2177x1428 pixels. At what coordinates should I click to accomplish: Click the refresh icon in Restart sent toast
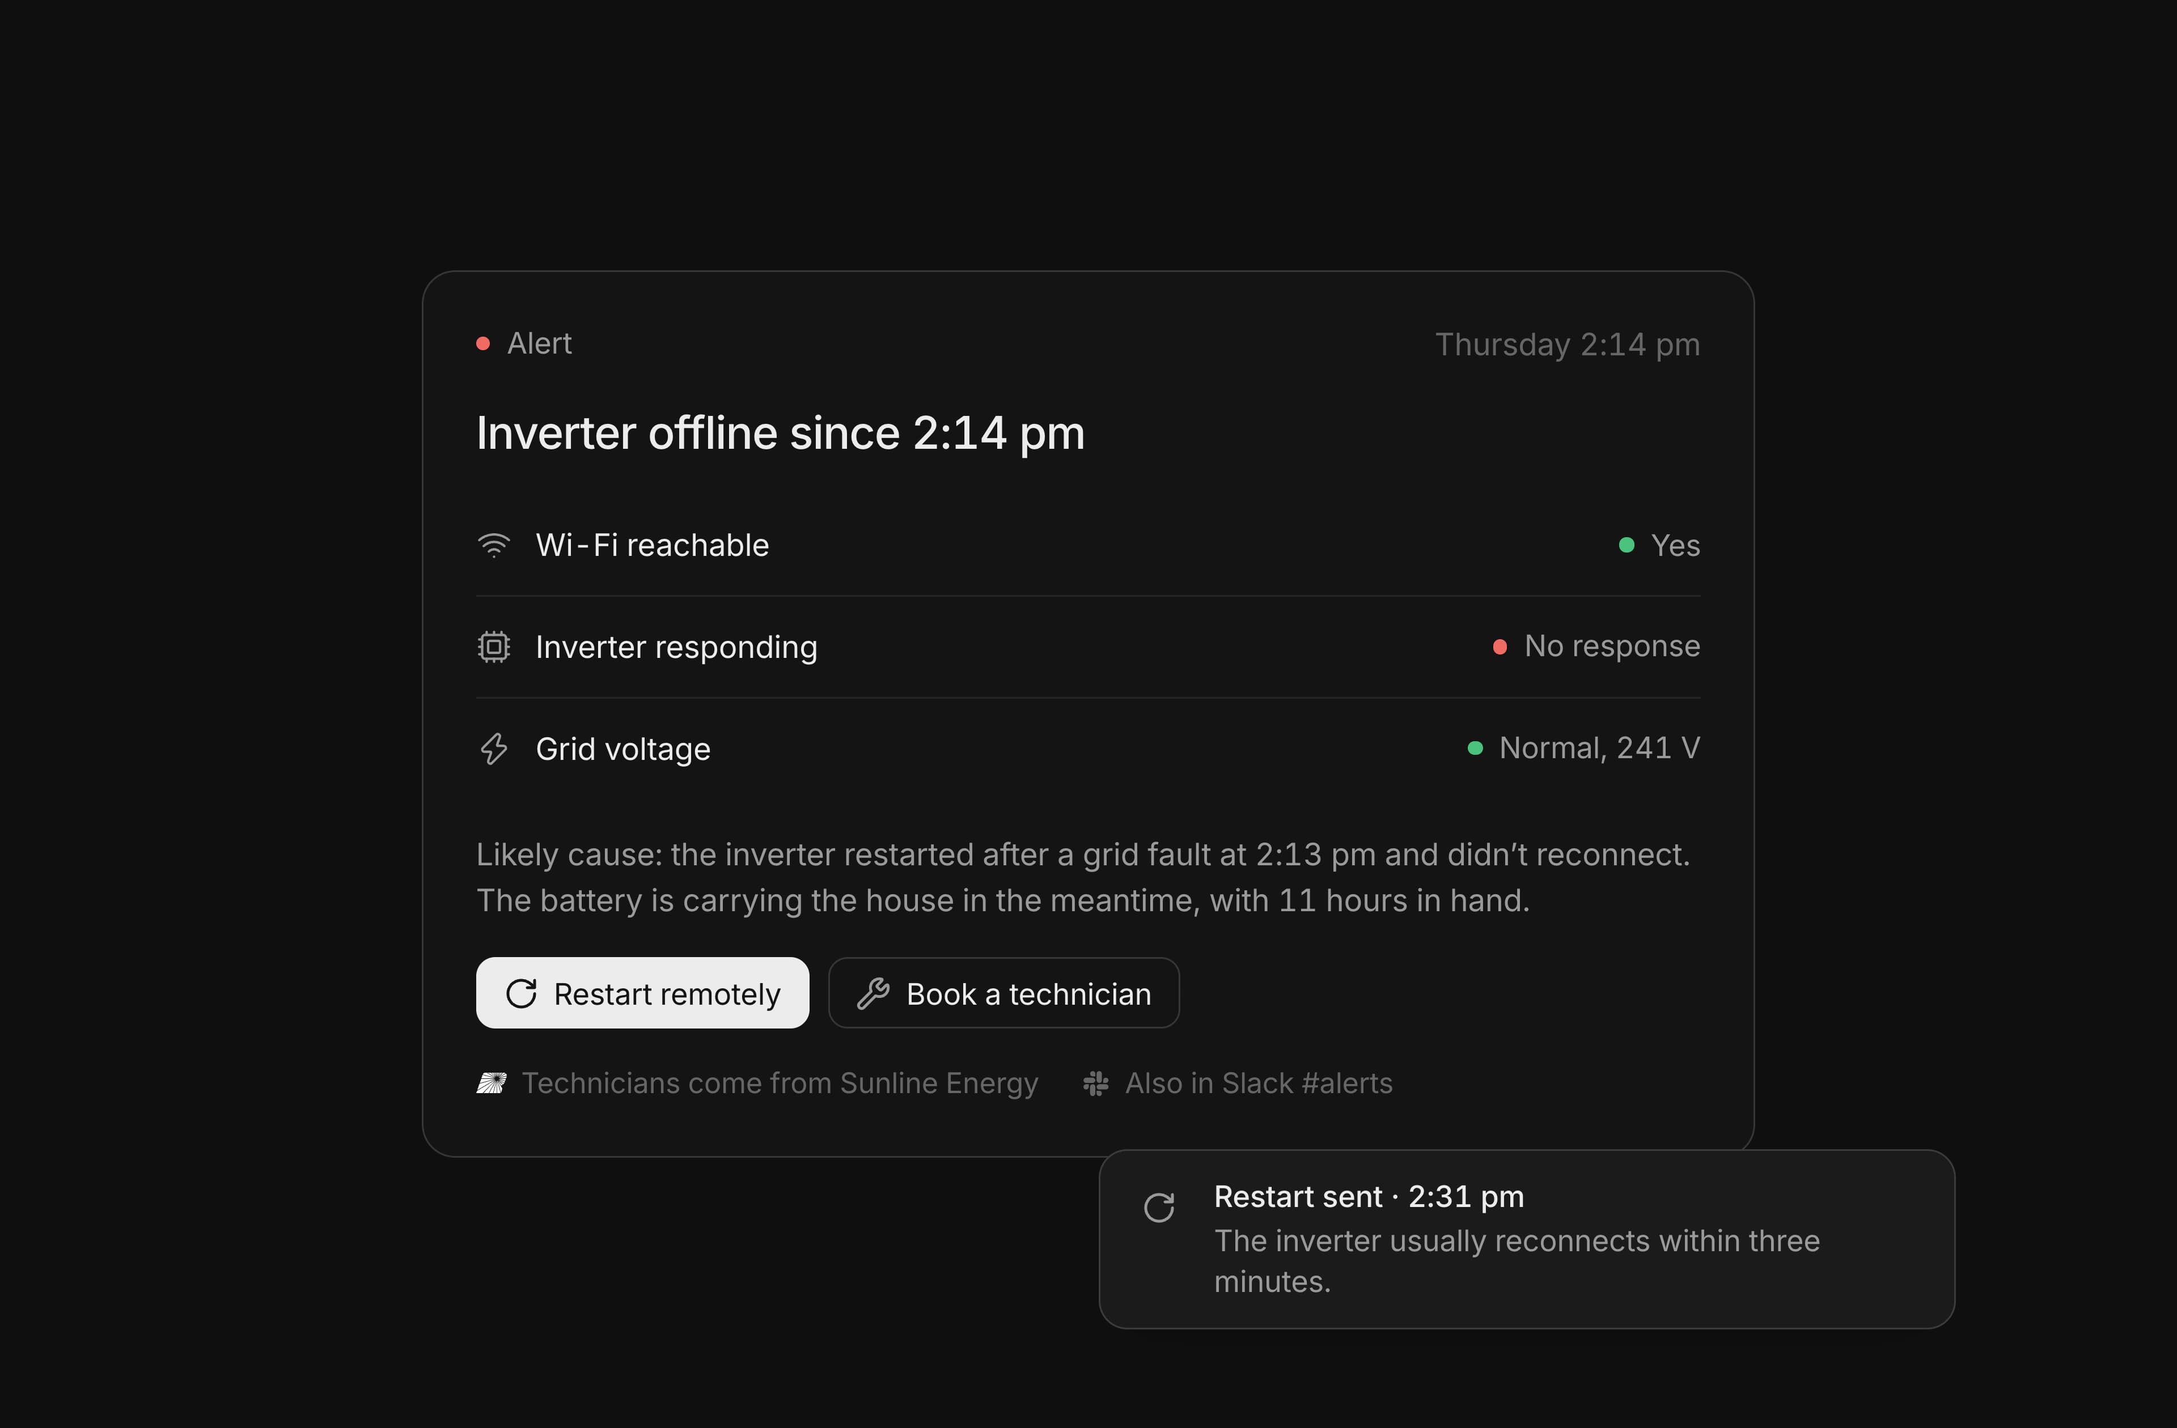pos(1159,1208)
